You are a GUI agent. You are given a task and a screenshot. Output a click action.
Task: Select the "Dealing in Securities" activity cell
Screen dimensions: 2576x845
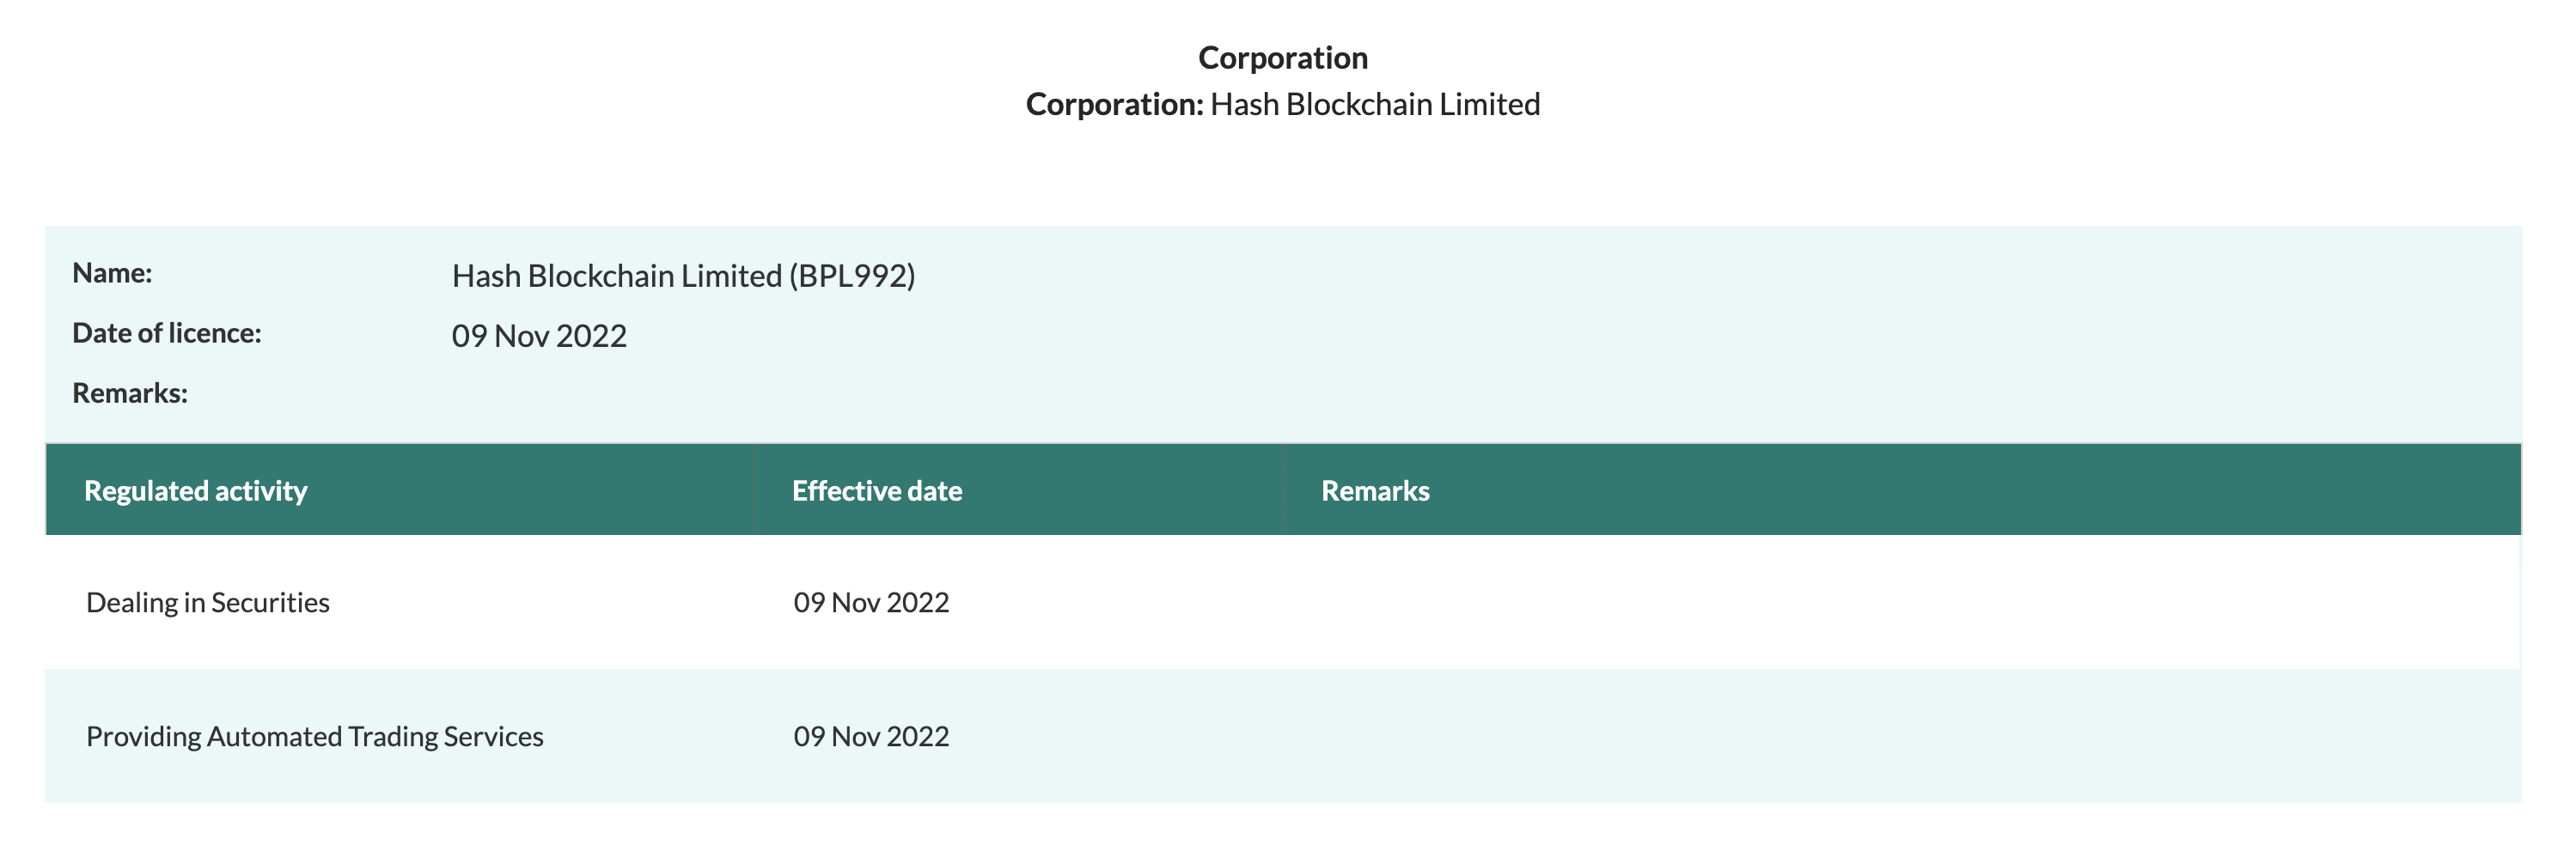point(208,602)
